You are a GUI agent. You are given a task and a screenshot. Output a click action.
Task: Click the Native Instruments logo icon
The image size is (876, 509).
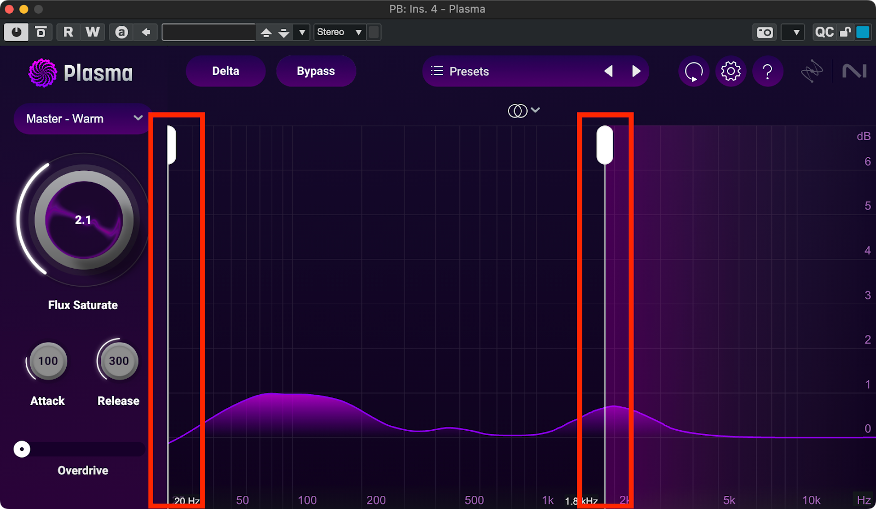tap(854, 71)
